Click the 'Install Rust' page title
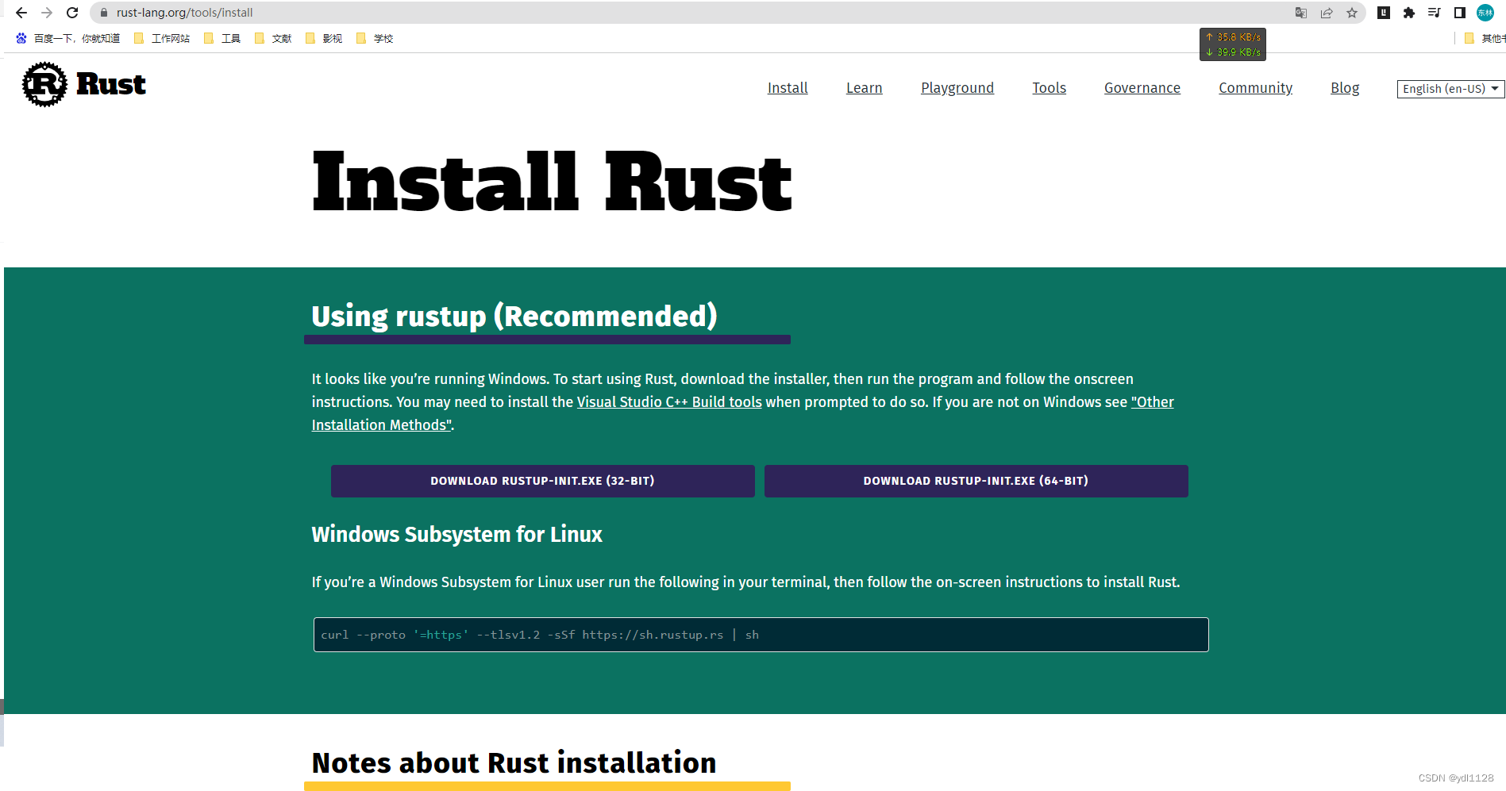 tap(552, 182)
